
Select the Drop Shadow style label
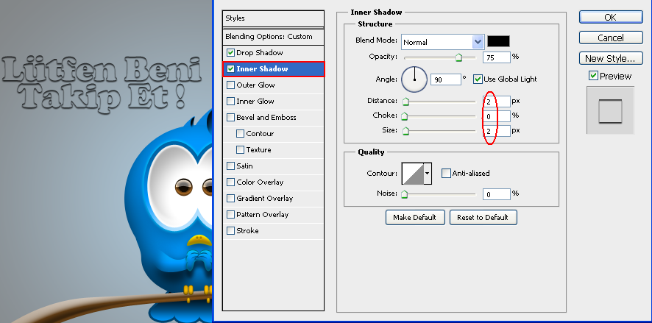(260, 53)
